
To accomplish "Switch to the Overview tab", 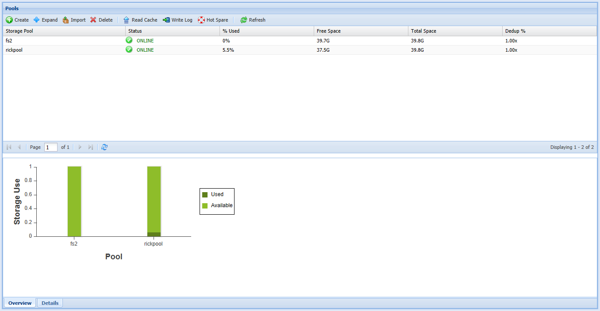I will click(x=20, y=303).
